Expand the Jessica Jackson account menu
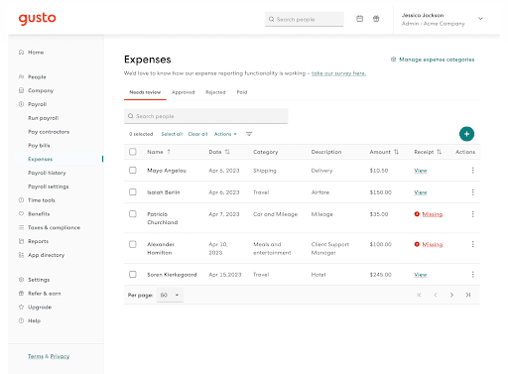The height and width of the screenshot is (374, 508). click(480, 19)
